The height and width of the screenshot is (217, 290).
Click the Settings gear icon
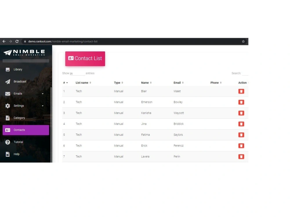click(x=8, y=106)
